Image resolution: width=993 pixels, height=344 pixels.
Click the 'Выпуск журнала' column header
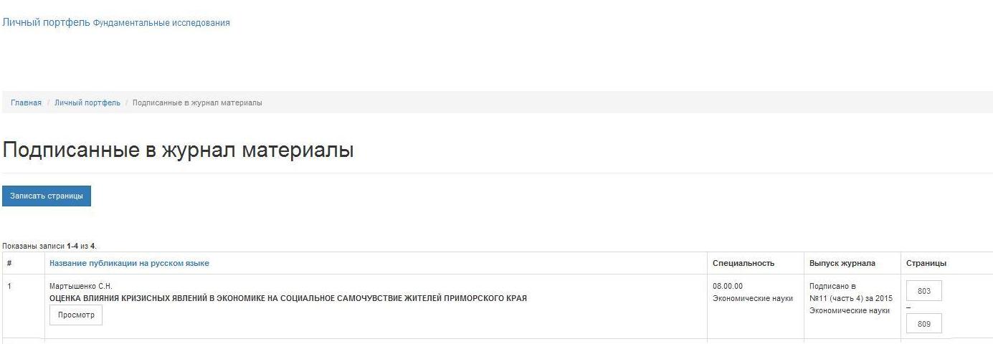842,263
